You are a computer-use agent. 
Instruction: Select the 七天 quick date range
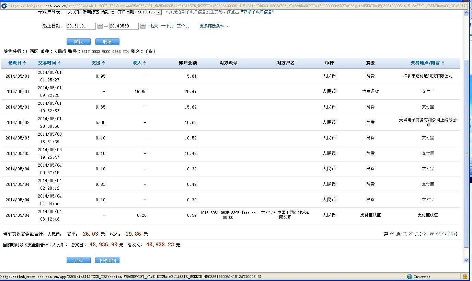154,26
